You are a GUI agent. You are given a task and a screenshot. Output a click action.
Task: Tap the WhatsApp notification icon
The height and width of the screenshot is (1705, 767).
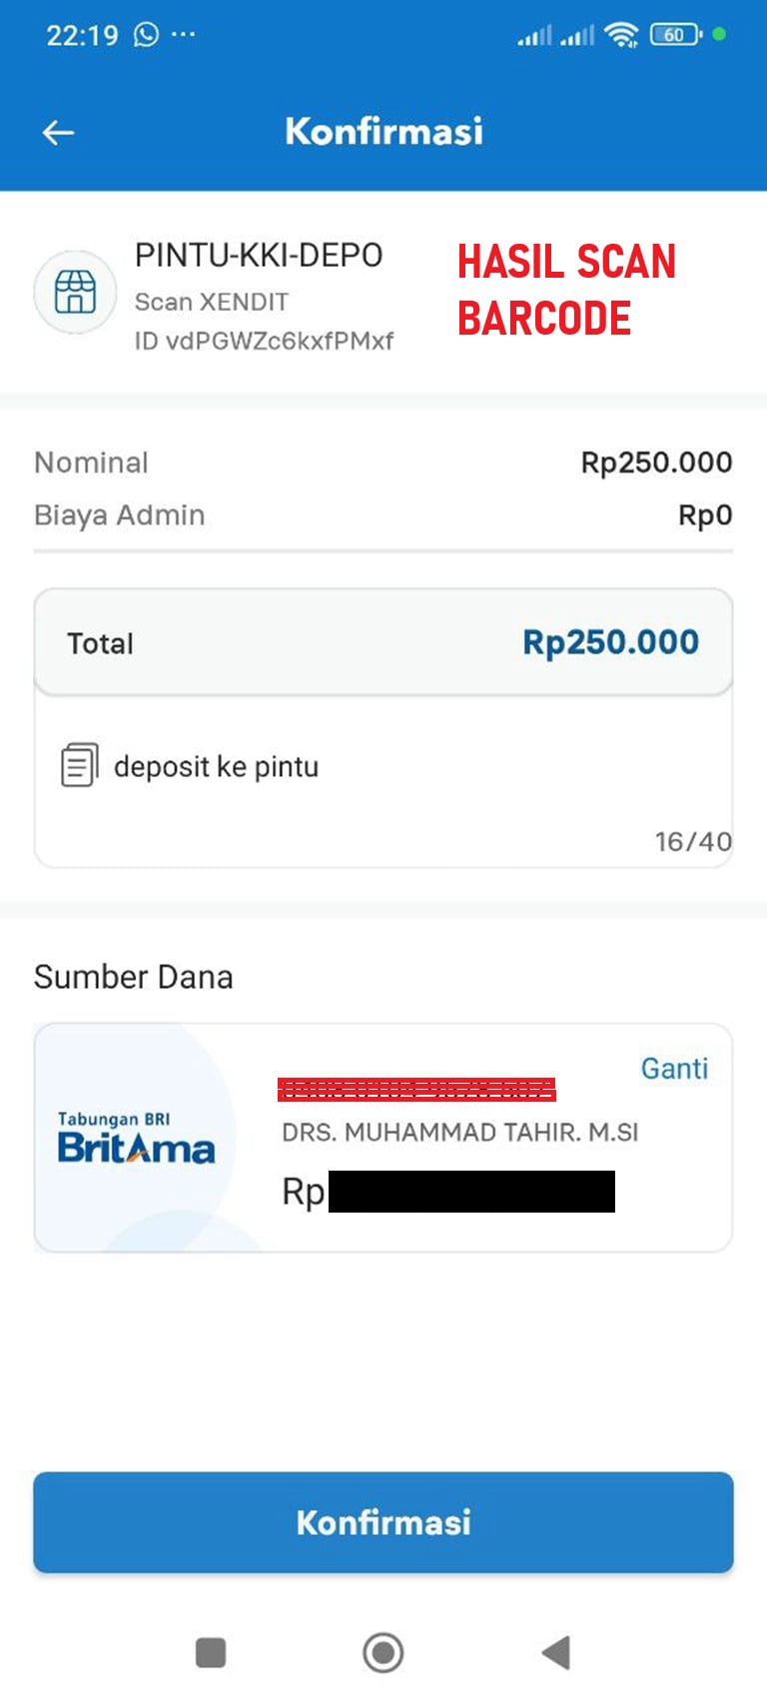[147, 35]
